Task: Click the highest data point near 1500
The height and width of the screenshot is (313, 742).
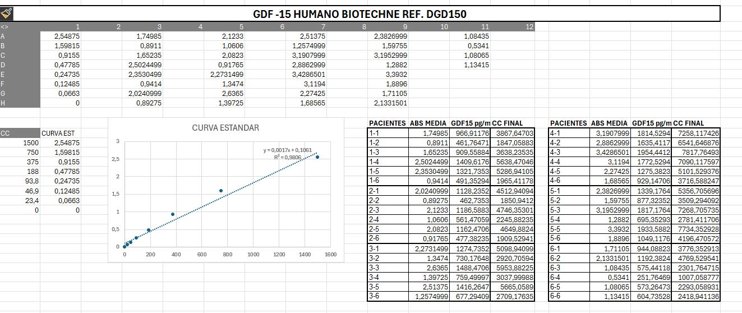Action: (317, 157)
